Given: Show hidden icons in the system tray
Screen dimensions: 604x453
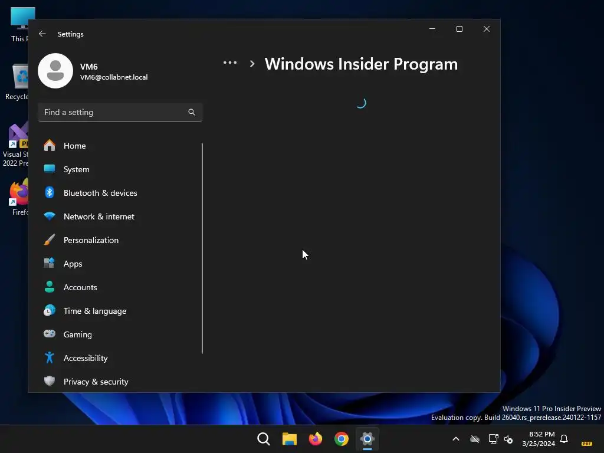Looking at the screenshot, I should click(x=456, y=439).
